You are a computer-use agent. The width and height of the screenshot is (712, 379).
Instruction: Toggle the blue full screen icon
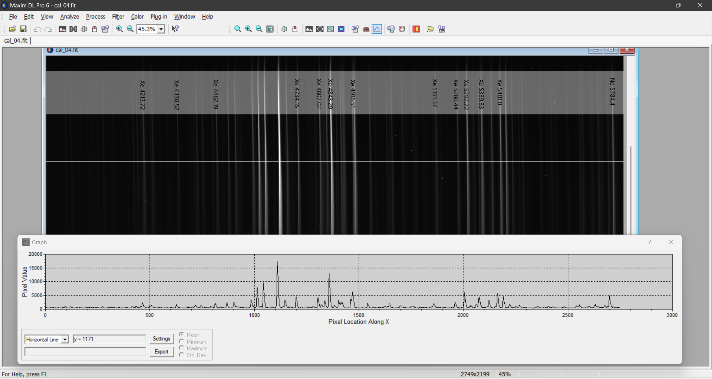pos(341,29)
